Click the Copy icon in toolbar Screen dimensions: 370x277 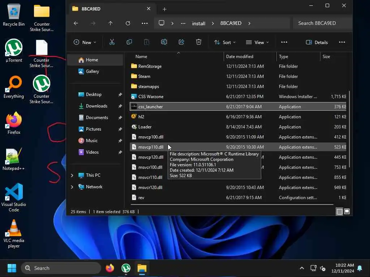pos(129,42)
